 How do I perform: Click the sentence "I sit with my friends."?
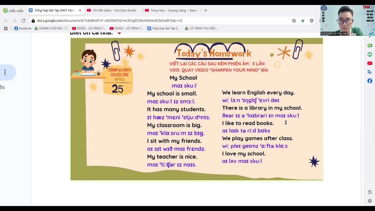point(174,141)
